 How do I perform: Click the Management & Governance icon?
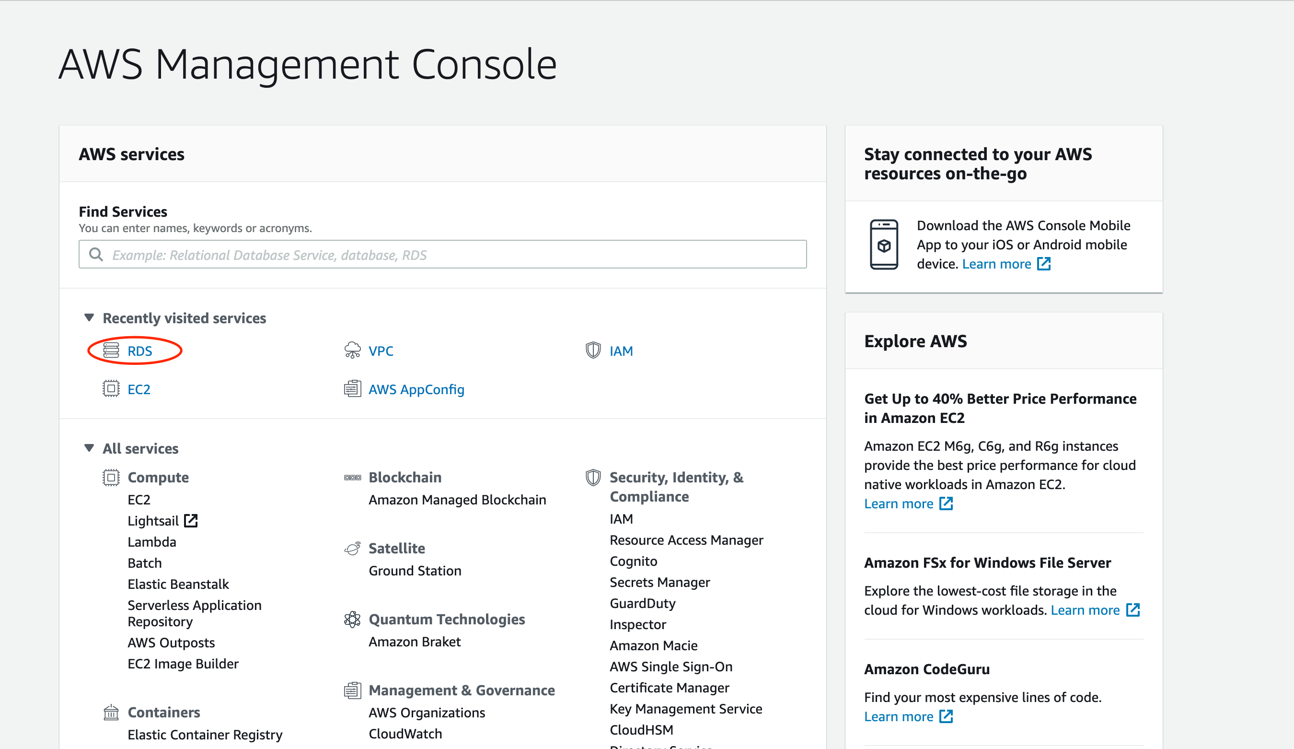[x=352, y=690]
